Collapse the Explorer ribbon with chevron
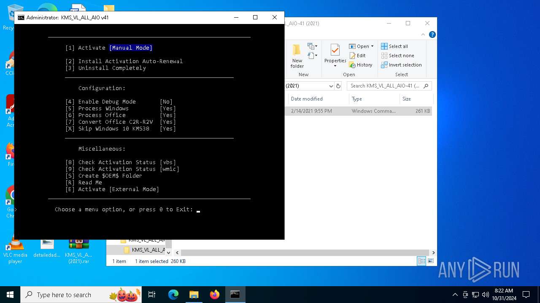Viewport: 540px width, 303px height. 423,35
